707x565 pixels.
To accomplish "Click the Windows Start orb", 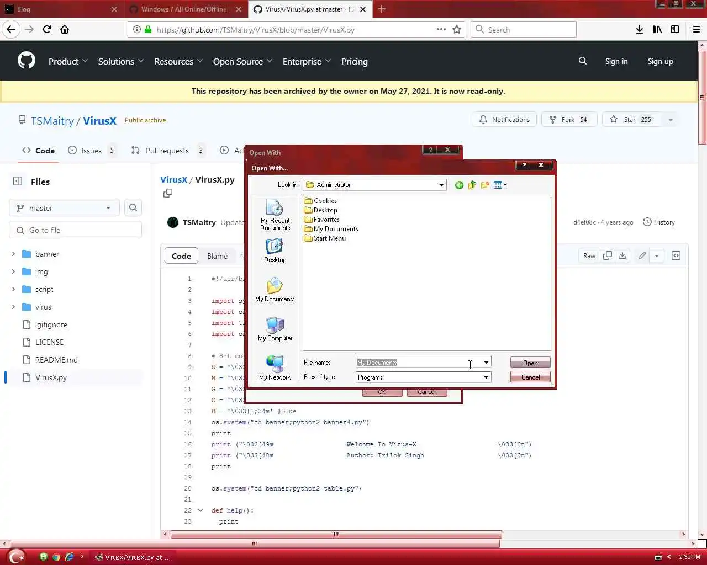I will tap(17, 557).
